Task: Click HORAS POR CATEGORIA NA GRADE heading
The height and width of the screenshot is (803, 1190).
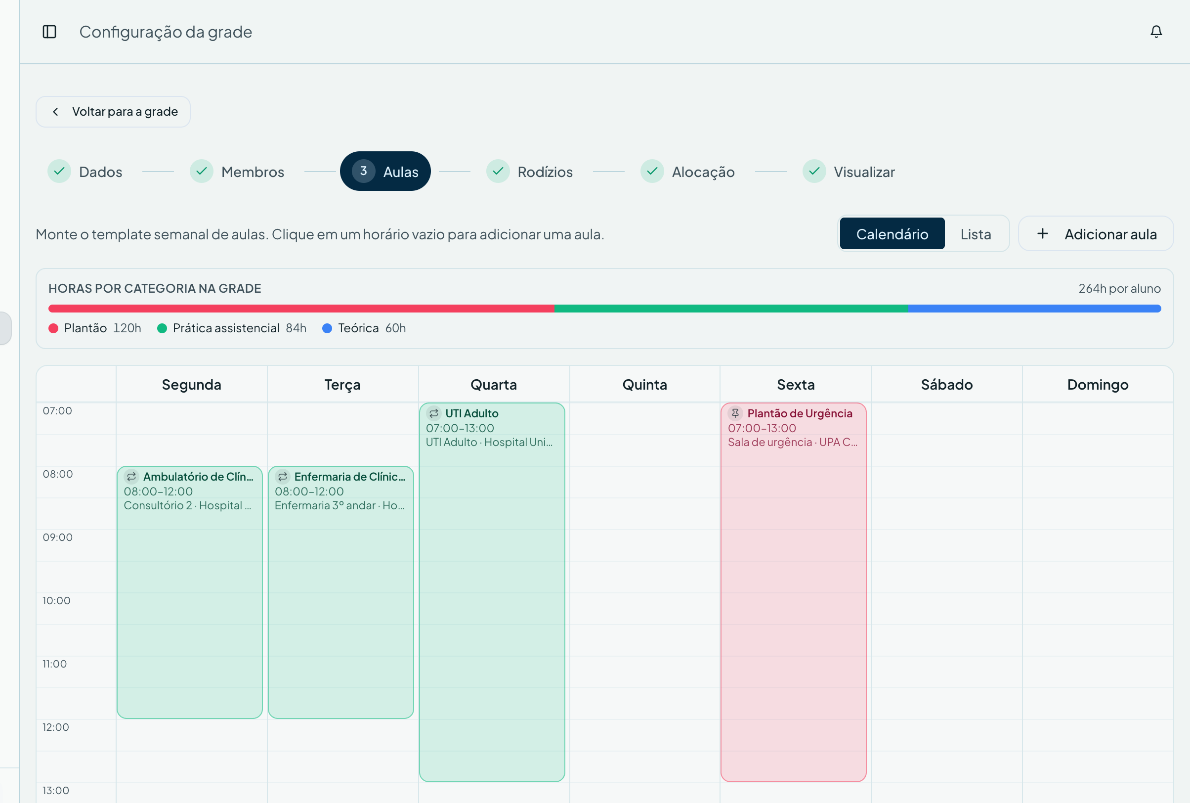Action: tap(155, 288)
